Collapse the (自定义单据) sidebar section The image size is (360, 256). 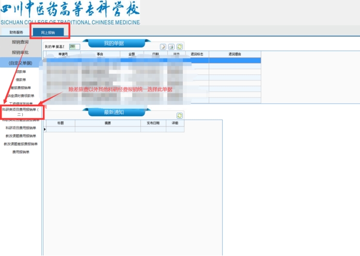click(21, 63)
